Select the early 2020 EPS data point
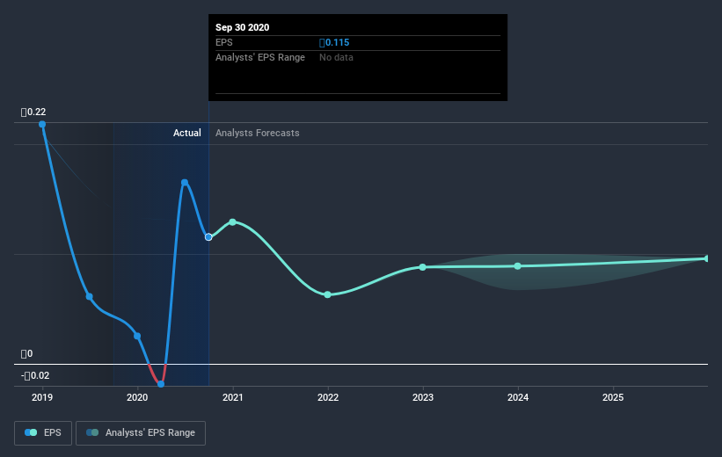Screen dimensions: 722x457 [137, 336]
